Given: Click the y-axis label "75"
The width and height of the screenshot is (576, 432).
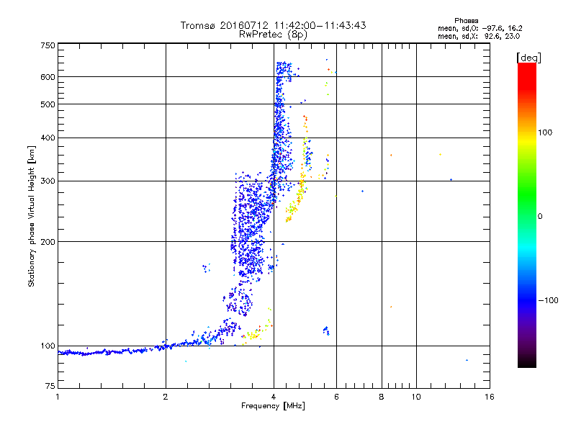Looking at the screenshot, I should coord(50,386).
